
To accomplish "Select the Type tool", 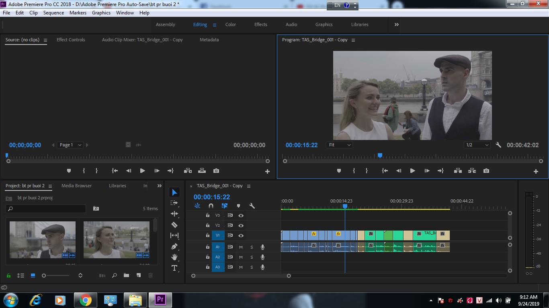I will [x=174, y=268].
